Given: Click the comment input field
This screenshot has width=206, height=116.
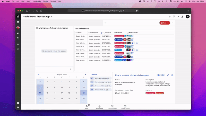Looking at the screenshot, I should click(x=52, y=69).
